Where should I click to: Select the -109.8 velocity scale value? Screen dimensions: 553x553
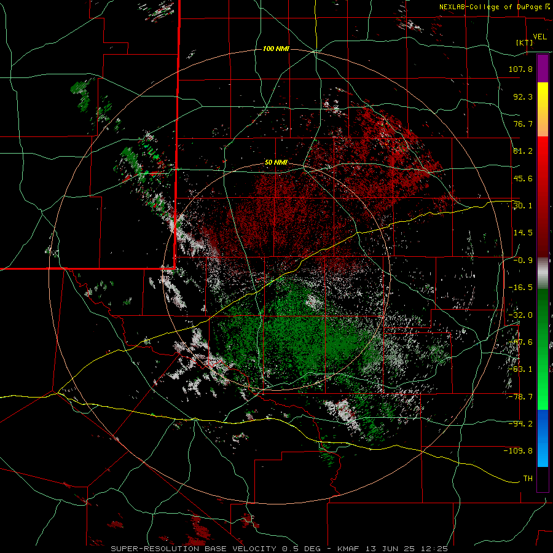coord(518,451)
